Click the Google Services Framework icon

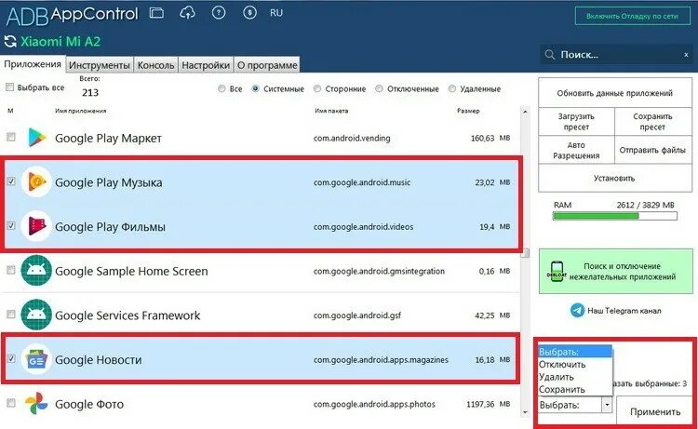coord(36,315)
